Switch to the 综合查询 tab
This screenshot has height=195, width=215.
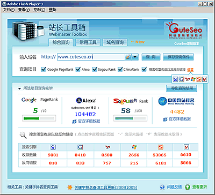click(x=61, y=42)
